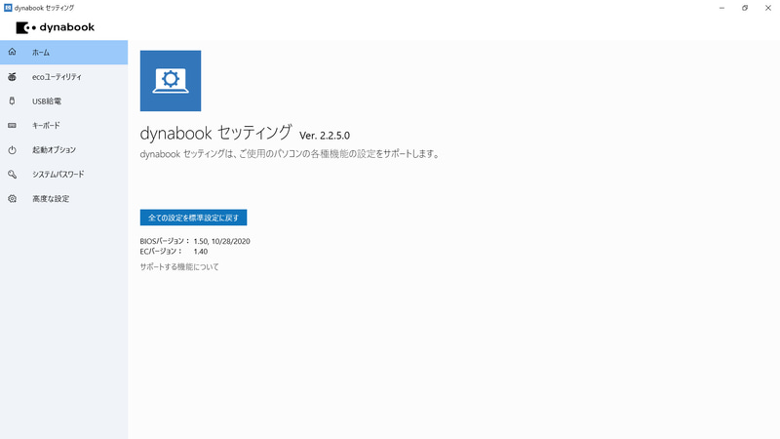The height and width of the screenshot is (439, 780).
Task: Click the BIOS version value 1.50, 10/28/2020
Action: pyautogui.click(x=222, y=241)
